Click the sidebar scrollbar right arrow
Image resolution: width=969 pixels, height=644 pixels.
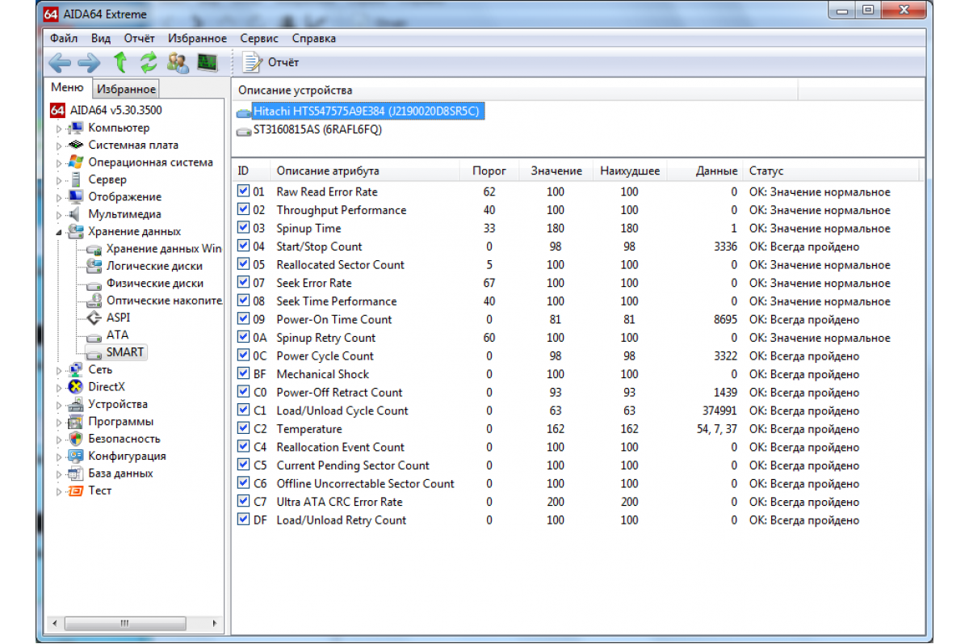coord(215,623)
